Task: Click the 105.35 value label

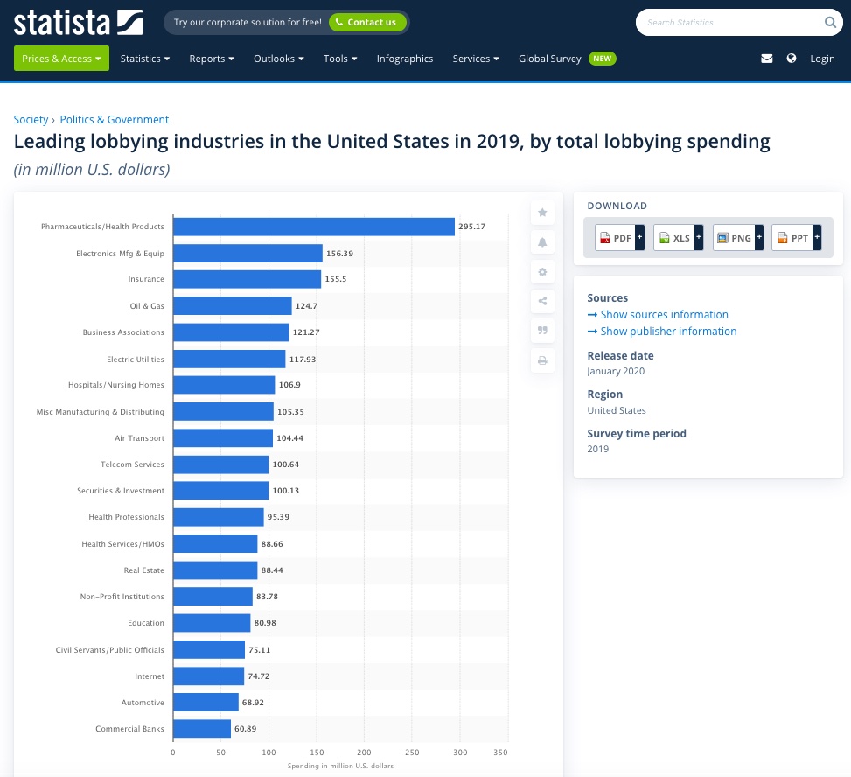Action: coord(290,411)
